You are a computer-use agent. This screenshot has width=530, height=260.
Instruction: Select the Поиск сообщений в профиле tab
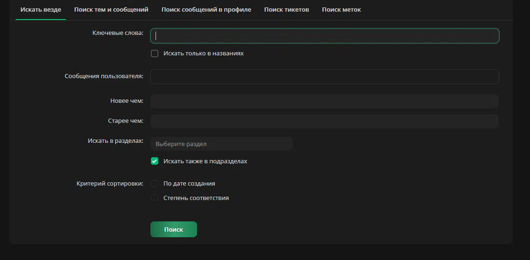coord(206,10)
